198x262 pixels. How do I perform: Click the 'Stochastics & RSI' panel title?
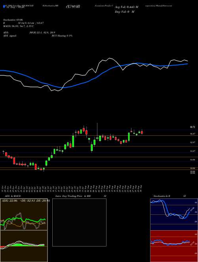pyautogui.click(x=169, y=196)
